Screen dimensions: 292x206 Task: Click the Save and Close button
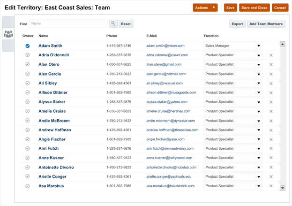[254, 8]
